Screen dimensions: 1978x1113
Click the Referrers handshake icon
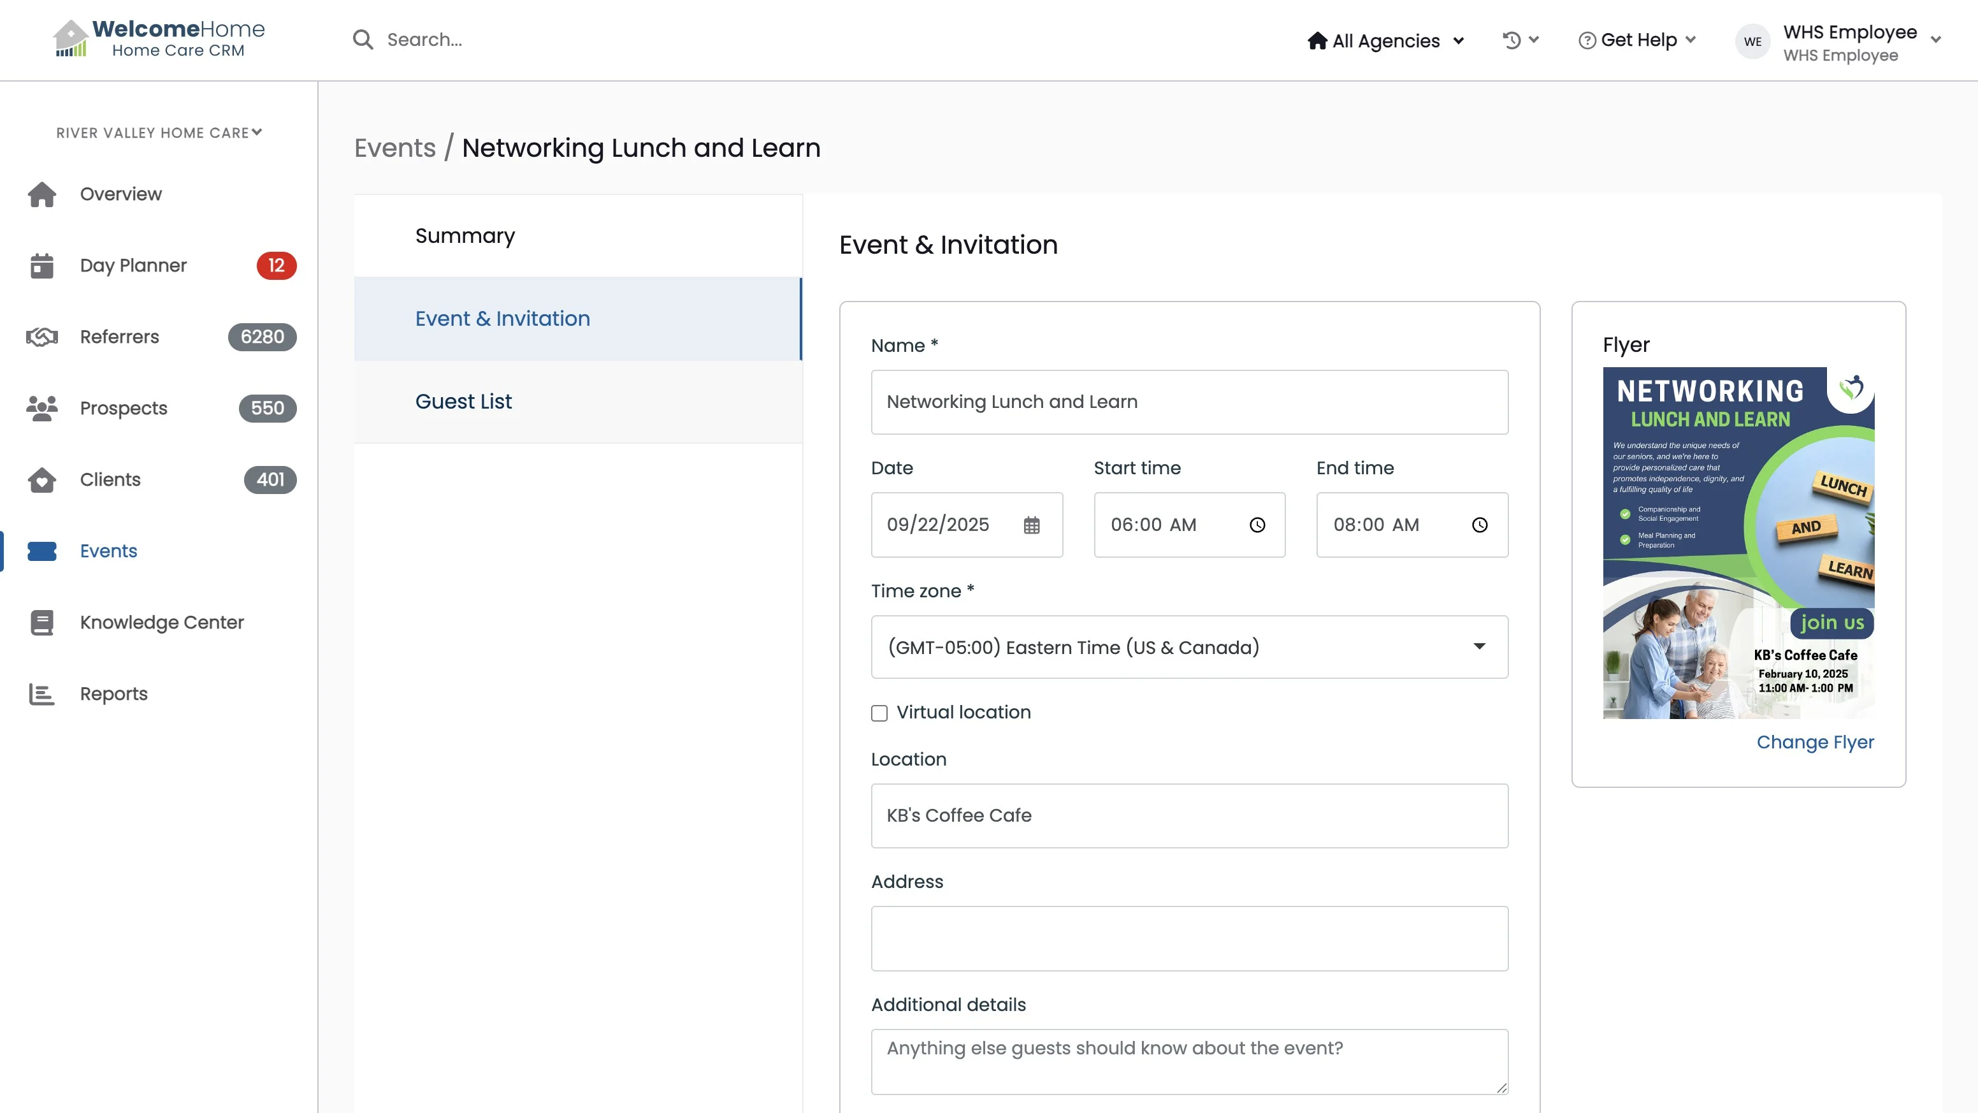(x=42, y=337)
